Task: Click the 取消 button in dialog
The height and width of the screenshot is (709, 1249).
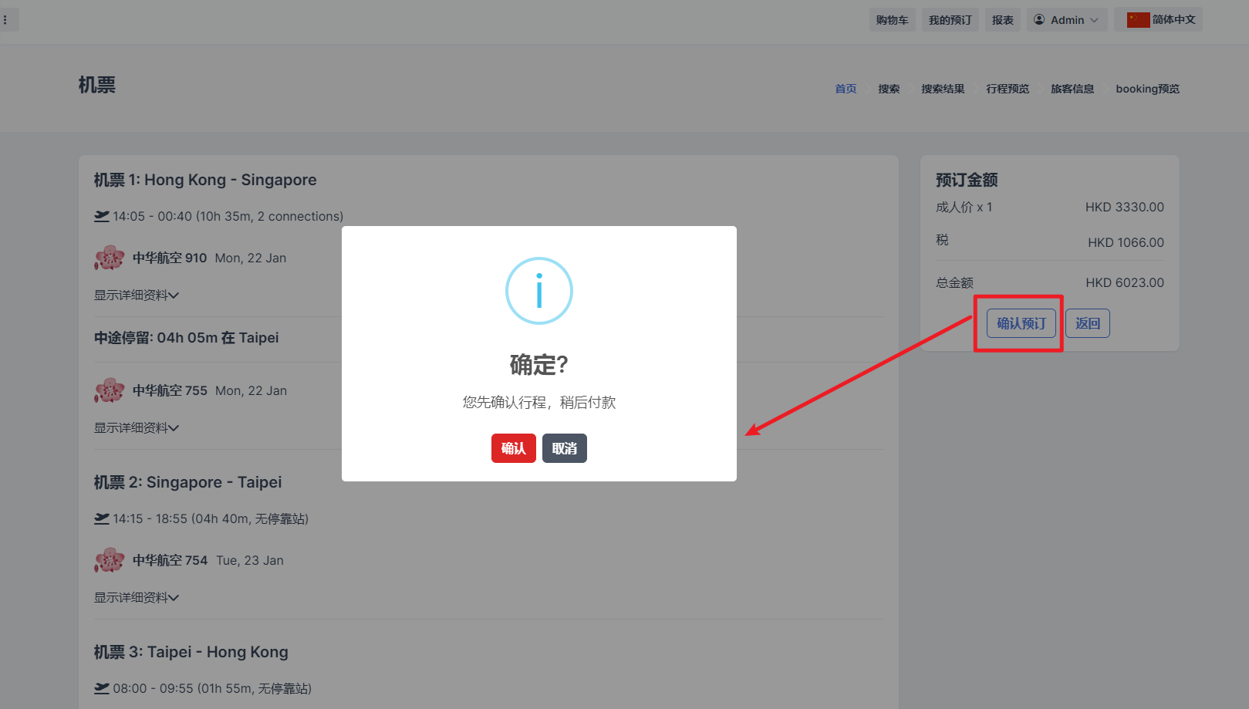Action: click(564, 448)
